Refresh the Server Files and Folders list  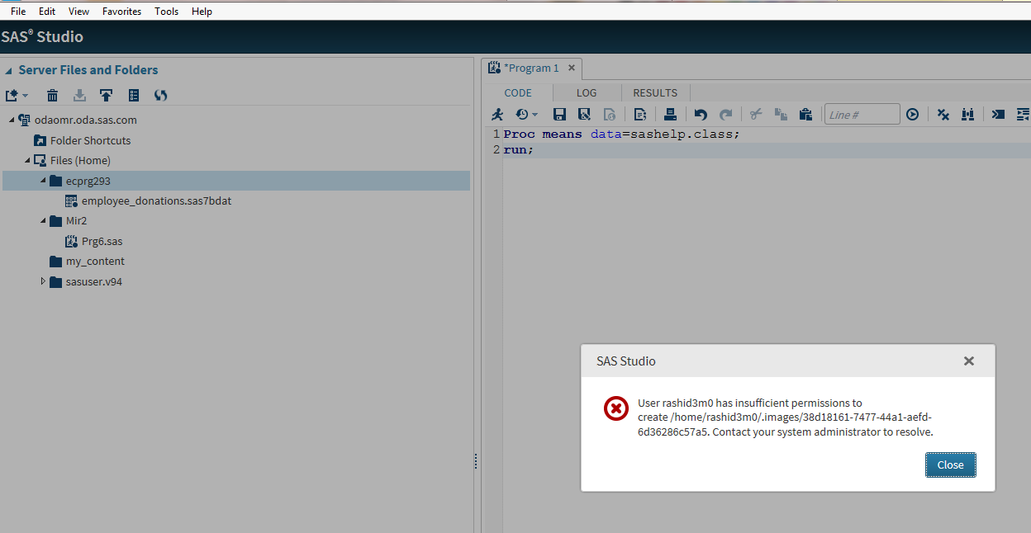[x=160, y=95]
